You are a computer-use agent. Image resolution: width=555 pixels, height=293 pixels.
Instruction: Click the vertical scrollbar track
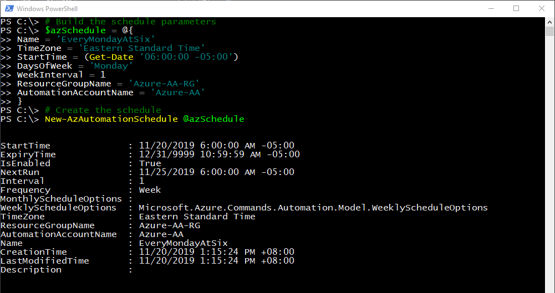coord(550,166)
